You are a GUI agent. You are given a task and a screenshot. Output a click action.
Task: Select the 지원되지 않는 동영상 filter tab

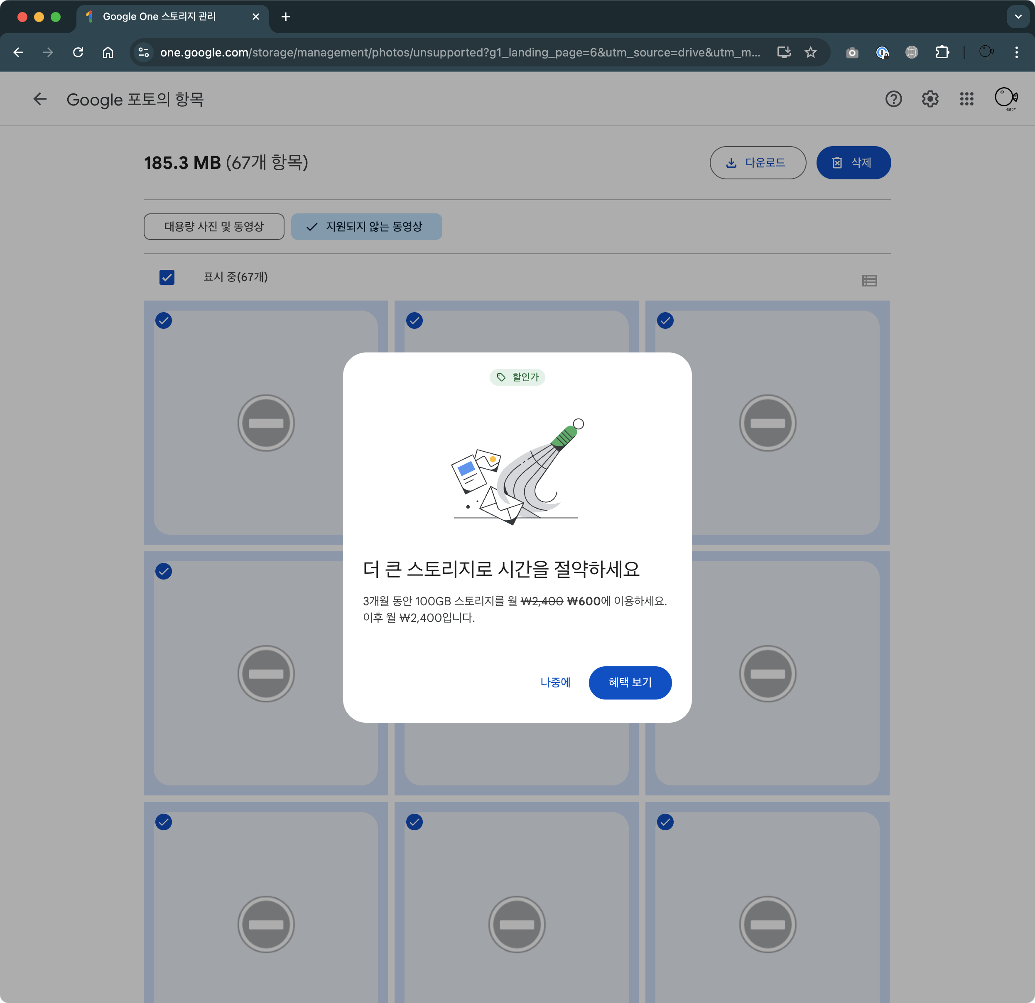click(366, 227)
